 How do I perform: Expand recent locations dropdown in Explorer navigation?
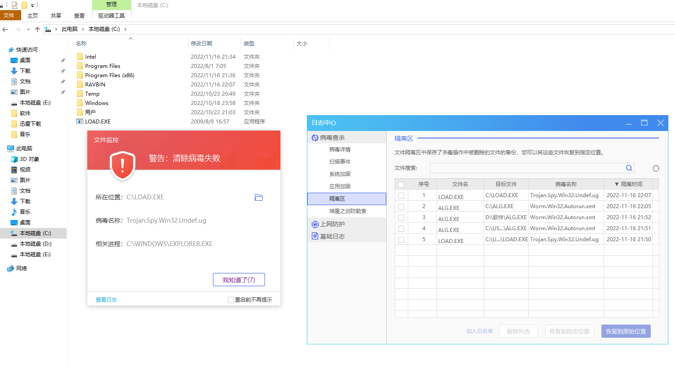coord(28,30)
